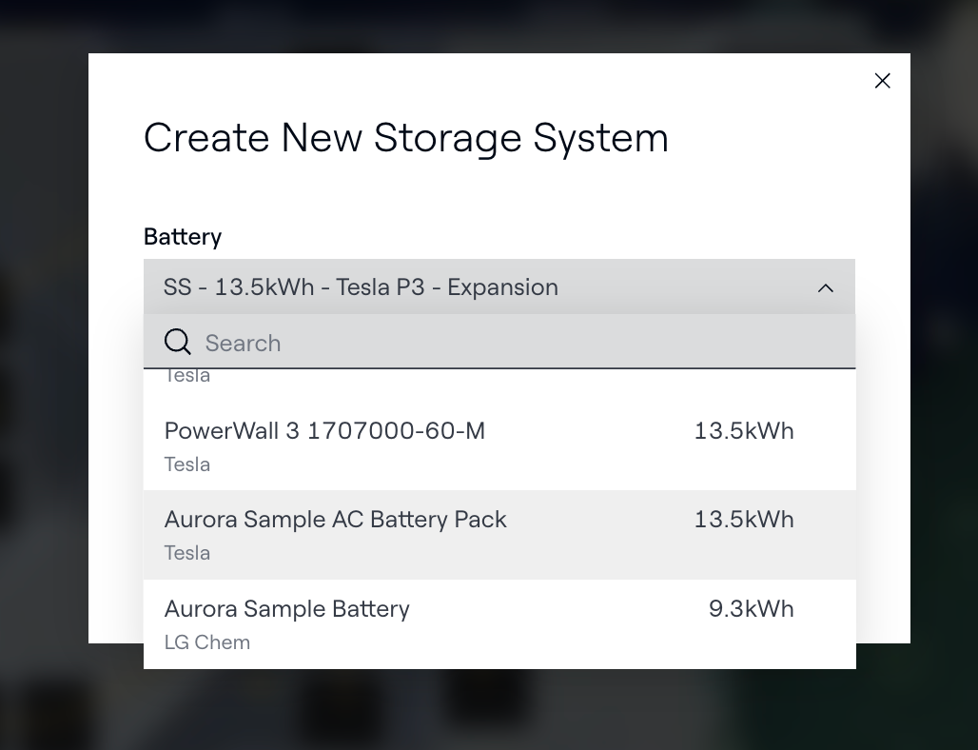Click the Create New Storage System heading

(x=405, y=138)
